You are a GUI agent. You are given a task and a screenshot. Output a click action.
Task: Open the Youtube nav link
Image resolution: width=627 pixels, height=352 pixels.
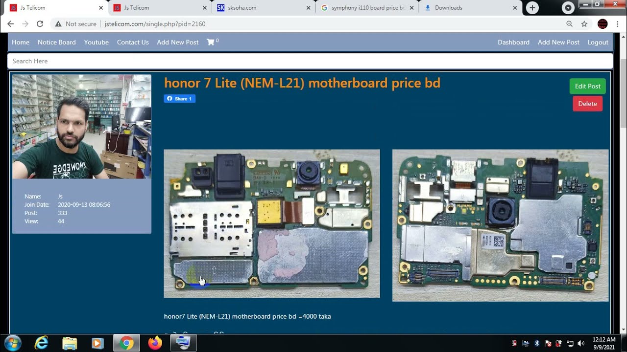click(x=96, y=42)
